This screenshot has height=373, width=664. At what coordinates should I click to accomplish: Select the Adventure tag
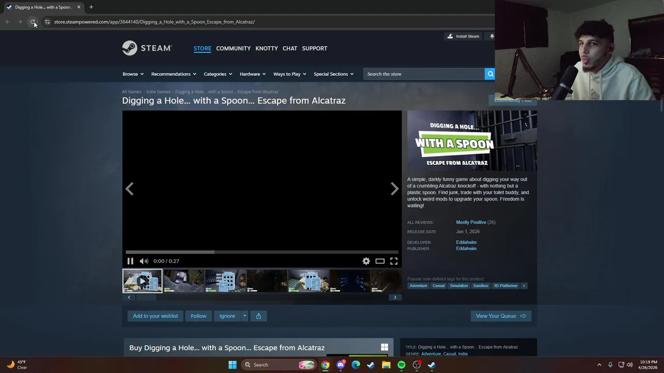pyautogui.click(x=418, y=285)
